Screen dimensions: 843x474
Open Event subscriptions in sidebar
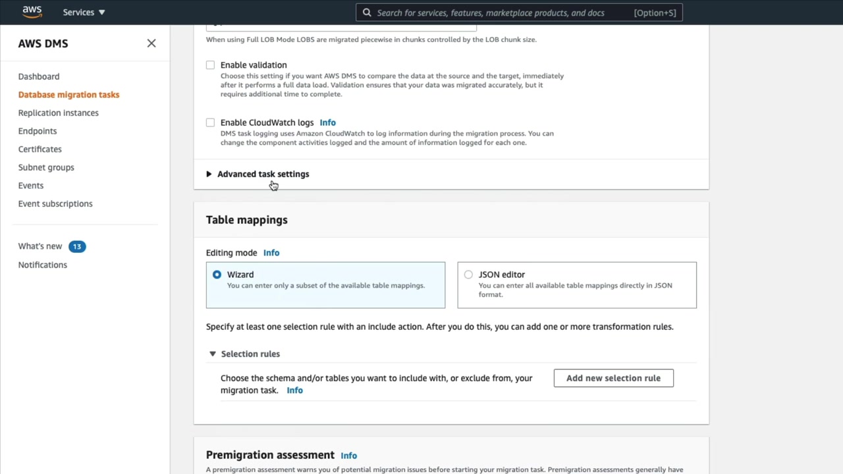click(x=55, y=203)
